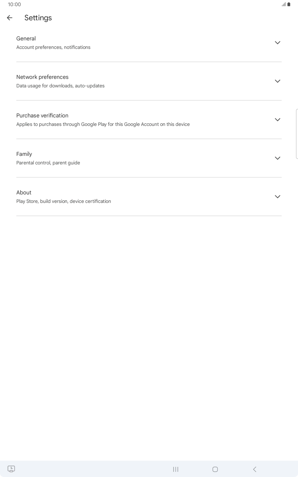Expand the General section chevron
The image size is (298, 477).
(277, 43)
